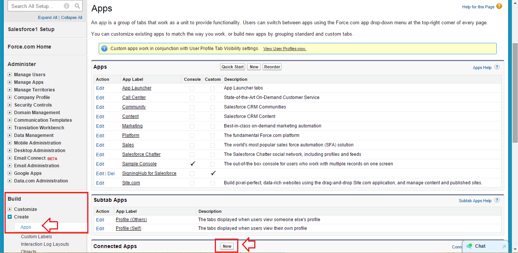The width and height of the screenshot is (518, 253).
Task: Click Edit for the Sample Console app
Action: coord(100,164)
